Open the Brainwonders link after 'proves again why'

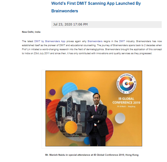pos(95,41)
